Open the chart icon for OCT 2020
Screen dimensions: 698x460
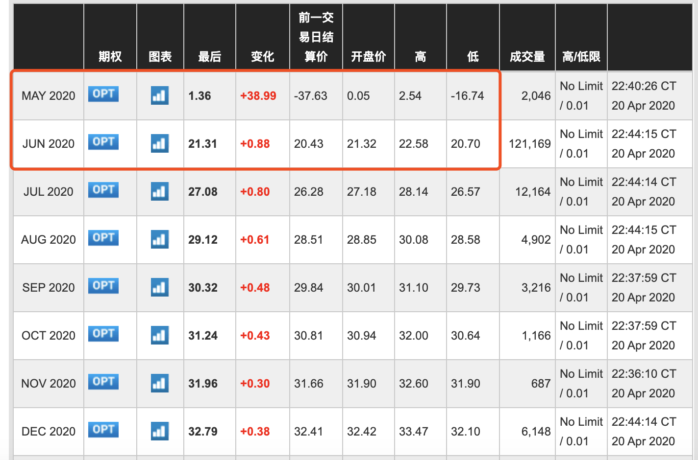160,335
